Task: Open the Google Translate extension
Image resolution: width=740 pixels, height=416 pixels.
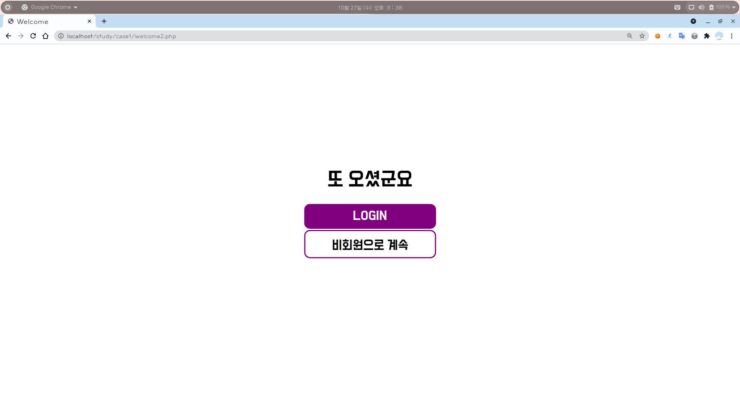Action: 682,36
